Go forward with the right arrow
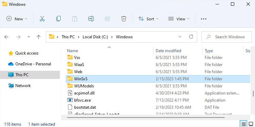 [18, 37]
